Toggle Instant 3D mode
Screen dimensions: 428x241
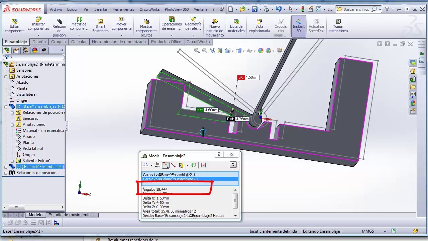(x=299, y=26)
